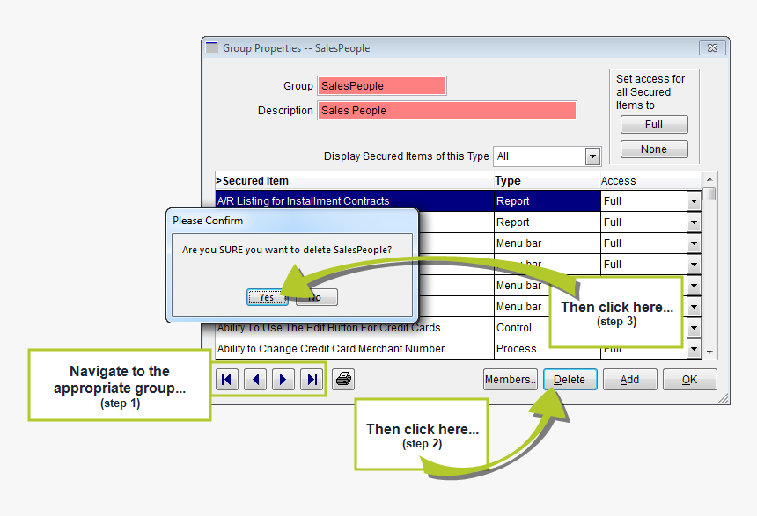Select Ability to Change Credit Card Merchant Number
Image resolution: width=757 pixels, height=516 pixels.
click(x=355, y=349)
